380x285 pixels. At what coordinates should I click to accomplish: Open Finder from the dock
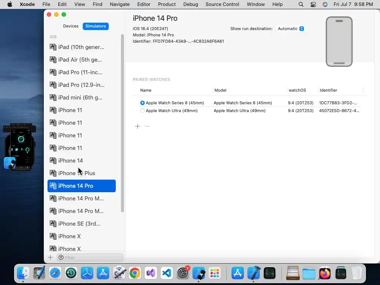click(x=23, y=273)
